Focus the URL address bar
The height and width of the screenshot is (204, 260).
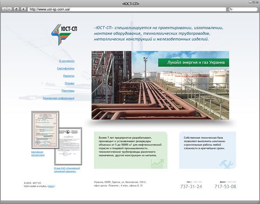click(x=127, y=9)
